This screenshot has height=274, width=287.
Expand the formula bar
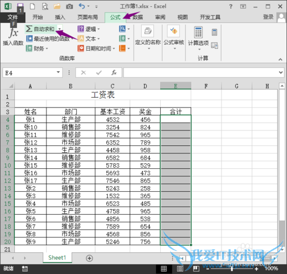click(281, 72)
